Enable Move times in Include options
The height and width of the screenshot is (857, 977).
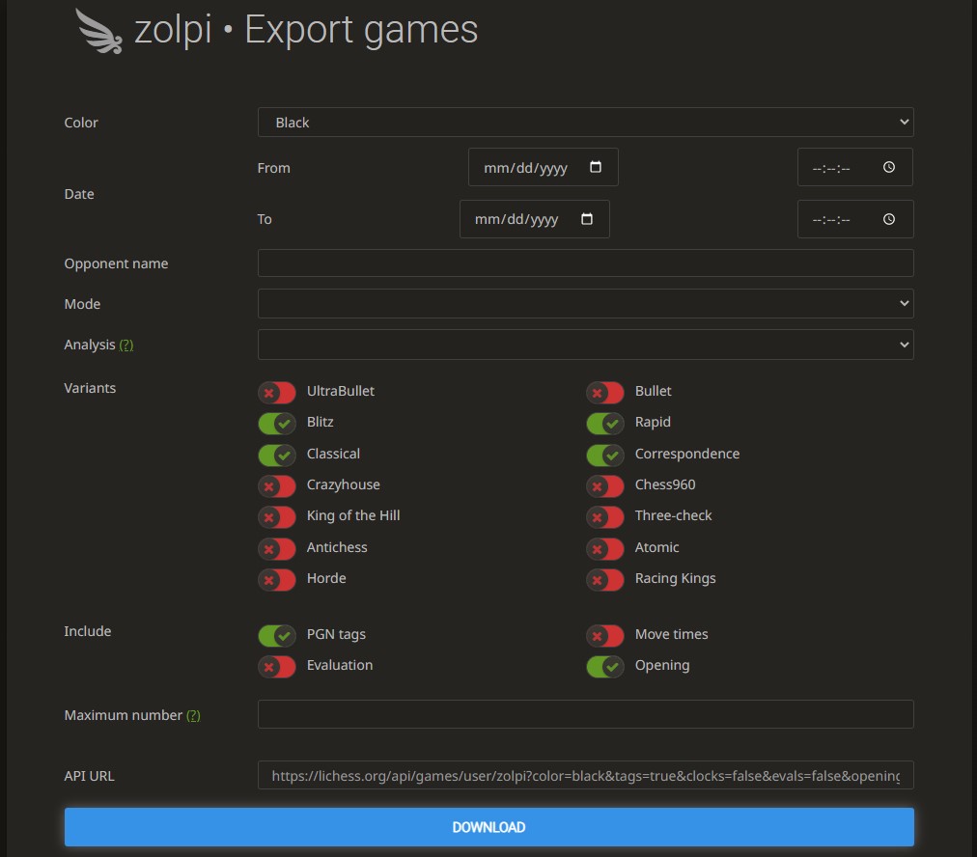pyautogui.click(x=605, y=635)
